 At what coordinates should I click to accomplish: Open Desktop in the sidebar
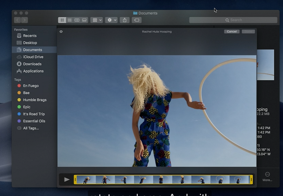coord(34,43)
